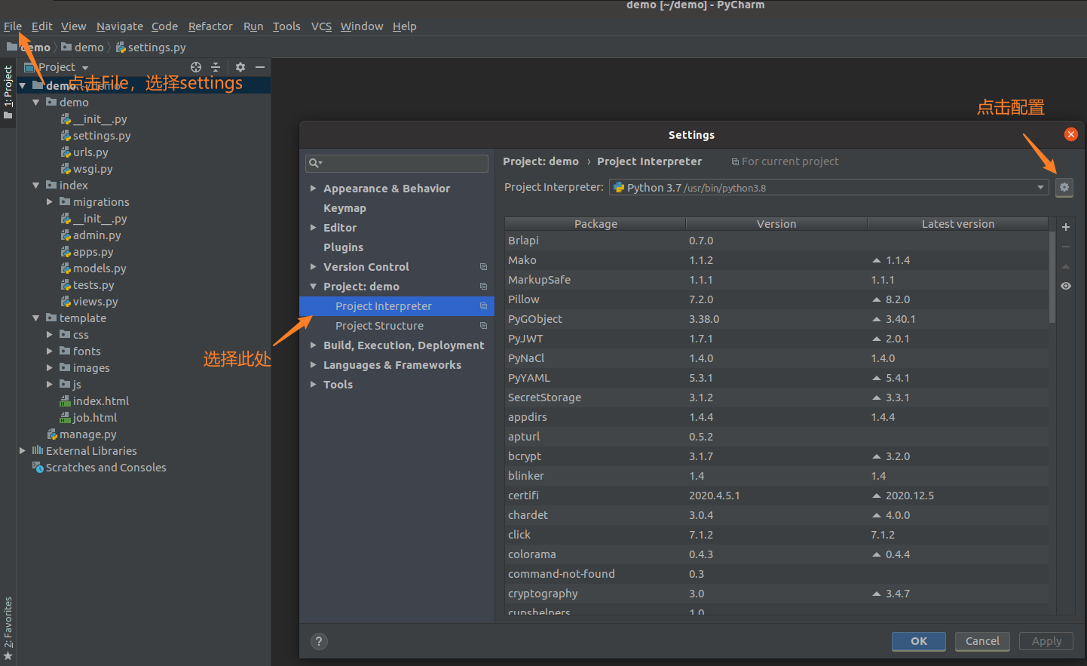Click the help question mark icon

(319, 641)
